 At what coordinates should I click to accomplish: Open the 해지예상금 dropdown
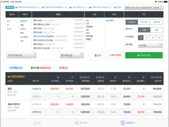click(72, 55)
